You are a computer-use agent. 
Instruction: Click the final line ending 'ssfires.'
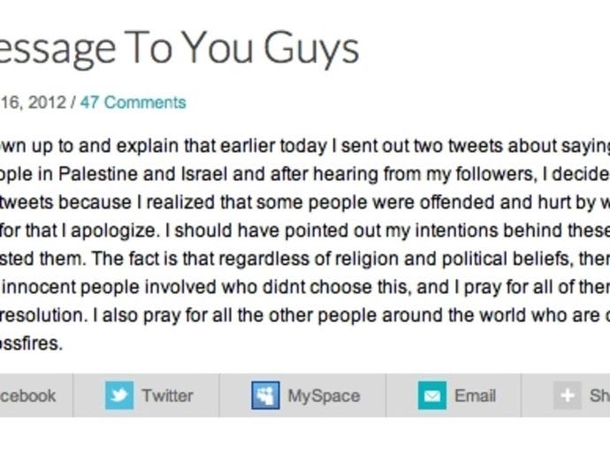click(x=31, y=344)
